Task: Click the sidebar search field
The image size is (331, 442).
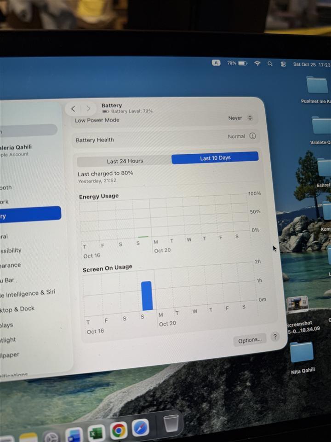Action: 28,130
